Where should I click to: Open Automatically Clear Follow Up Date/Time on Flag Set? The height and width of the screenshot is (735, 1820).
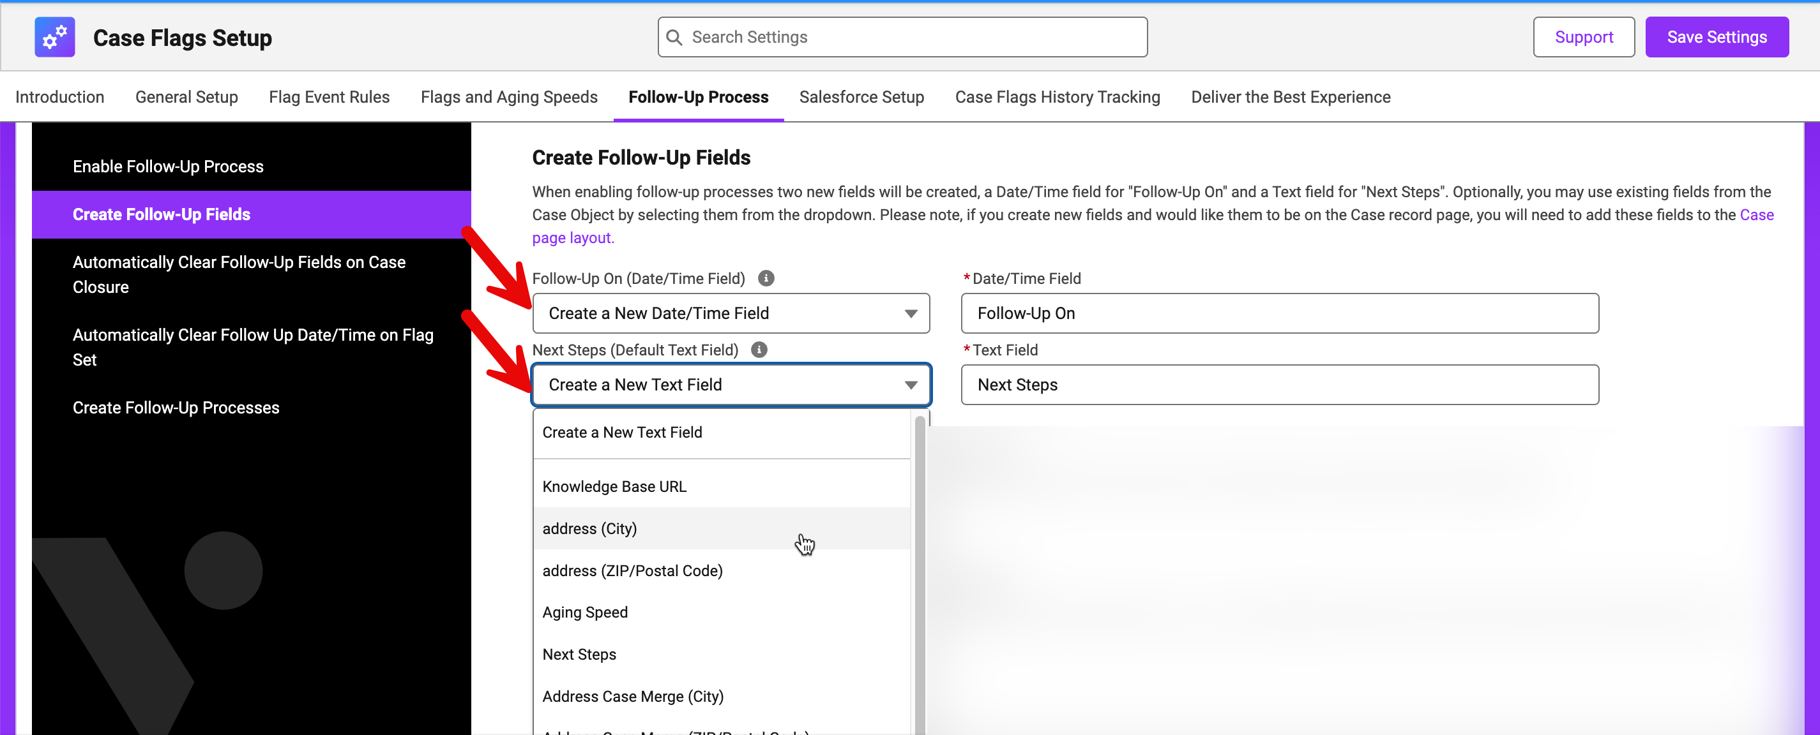tap(251, 346)
